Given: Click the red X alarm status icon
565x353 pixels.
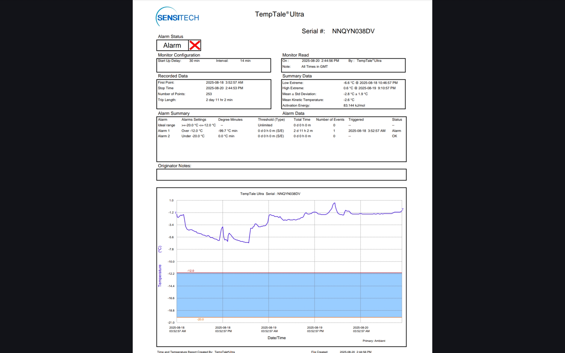Looking at the screenshot, I should pyautogui.click(x=195, y=45).
